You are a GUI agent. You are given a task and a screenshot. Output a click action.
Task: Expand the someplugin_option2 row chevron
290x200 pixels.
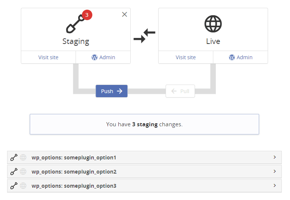275,171
